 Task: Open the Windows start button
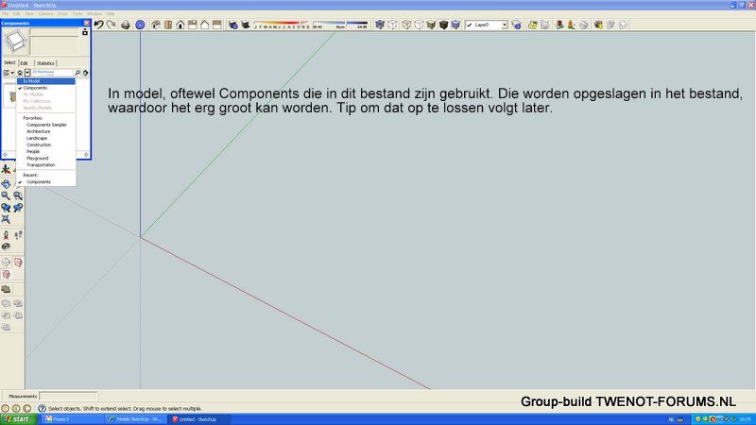pyautogui.click(x=18, y=419)
